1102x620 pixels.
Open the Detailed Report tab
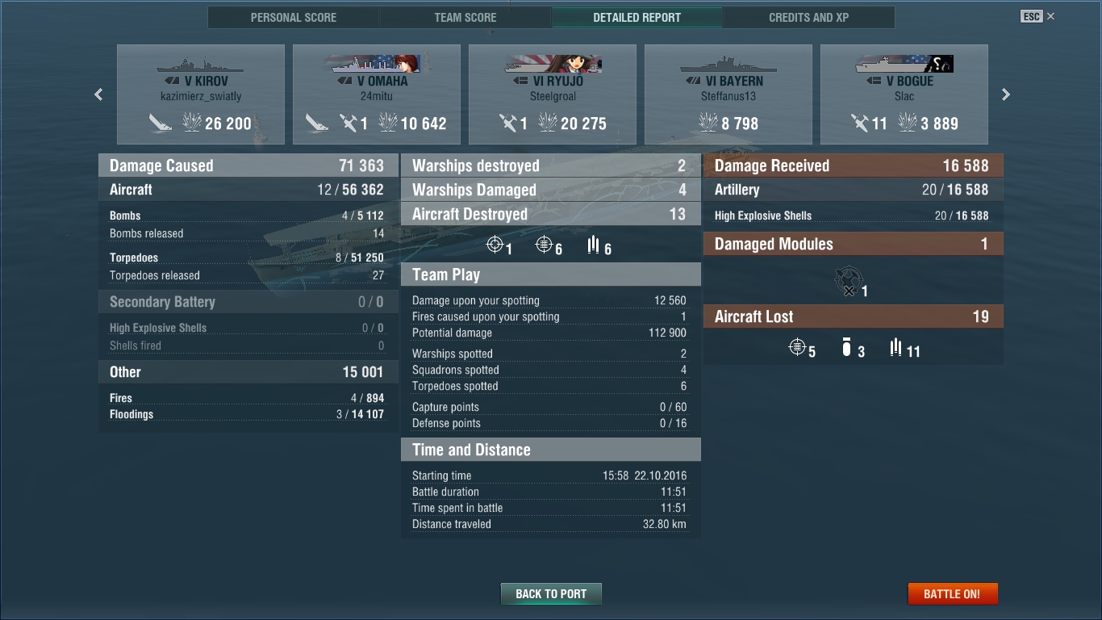637,17
